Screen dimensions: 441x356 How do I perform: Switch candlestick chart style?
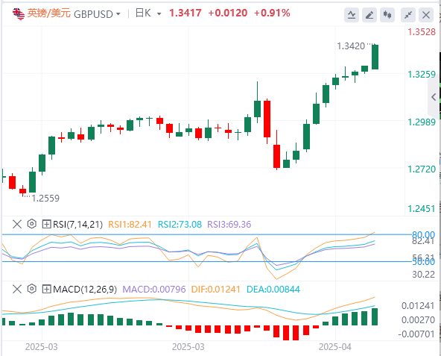[x=387, y=15]
